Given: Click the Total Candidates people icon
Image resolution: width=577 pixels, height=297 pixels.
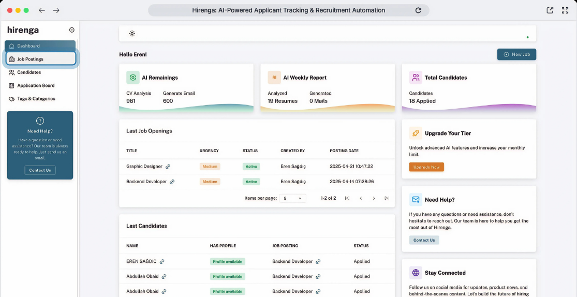Looking at the screenshot, I should pos(416,78).
